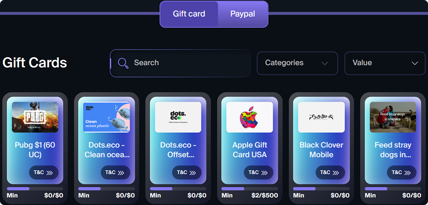428x205 pixels.
Task: View T&C on Black Clover Mobile card
Action: (x=330, y=173)
